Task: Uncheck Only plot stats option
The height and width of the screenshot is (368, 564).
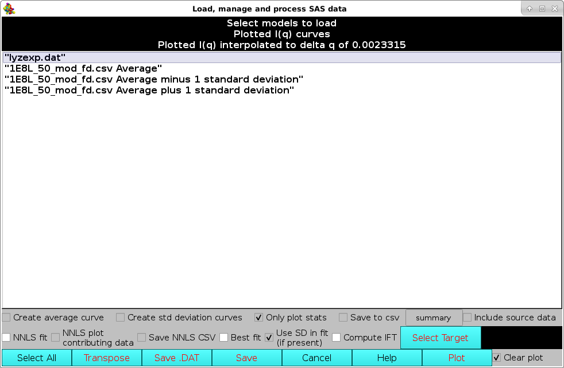Action: point(259,318)
